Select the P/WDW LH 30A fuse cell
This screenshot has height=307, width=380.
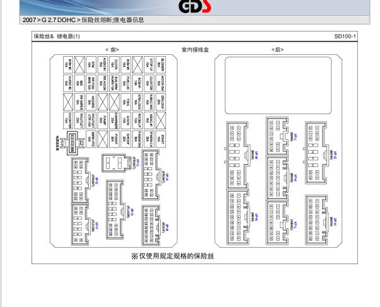click(149, 139)
